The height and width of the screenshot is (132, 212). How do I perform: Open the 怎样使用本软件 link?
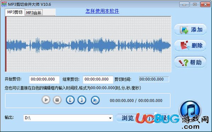tap(102, 11)
